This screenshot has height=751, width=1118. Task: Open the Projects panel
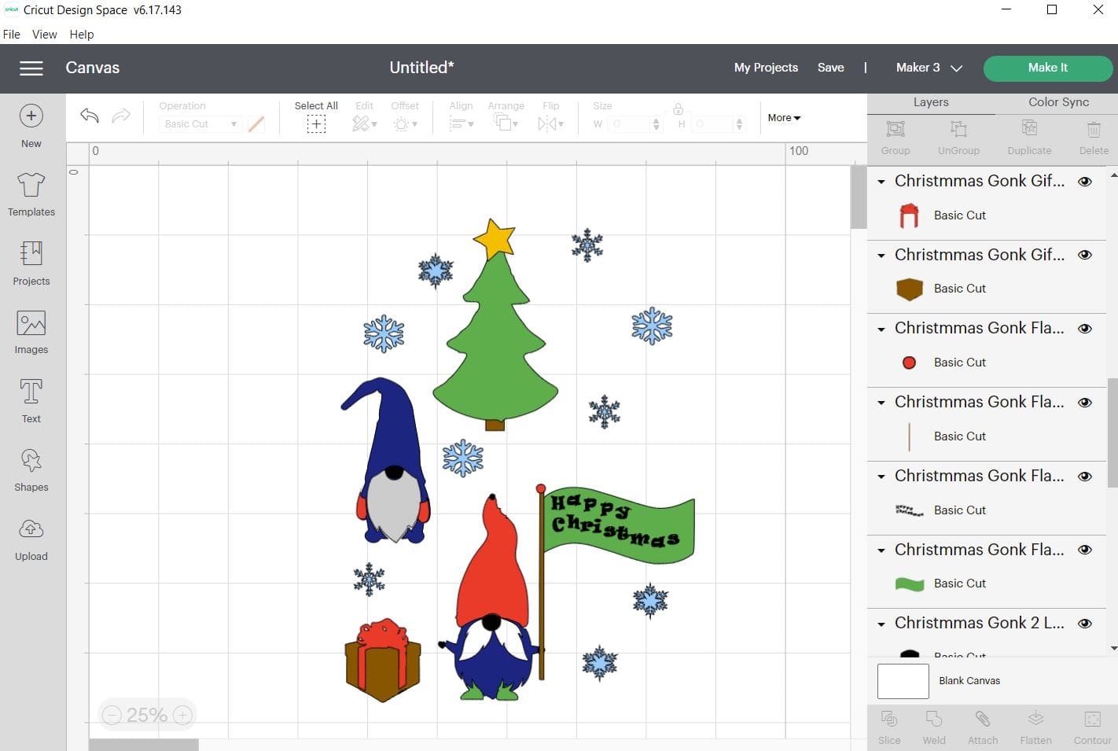tap(31, 263)
